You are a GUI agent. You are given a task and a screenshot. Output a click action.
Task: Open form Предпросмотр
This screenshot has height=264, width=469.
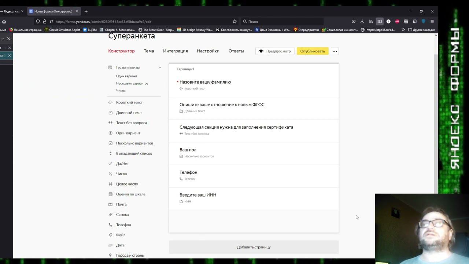[x=275, y=51]
